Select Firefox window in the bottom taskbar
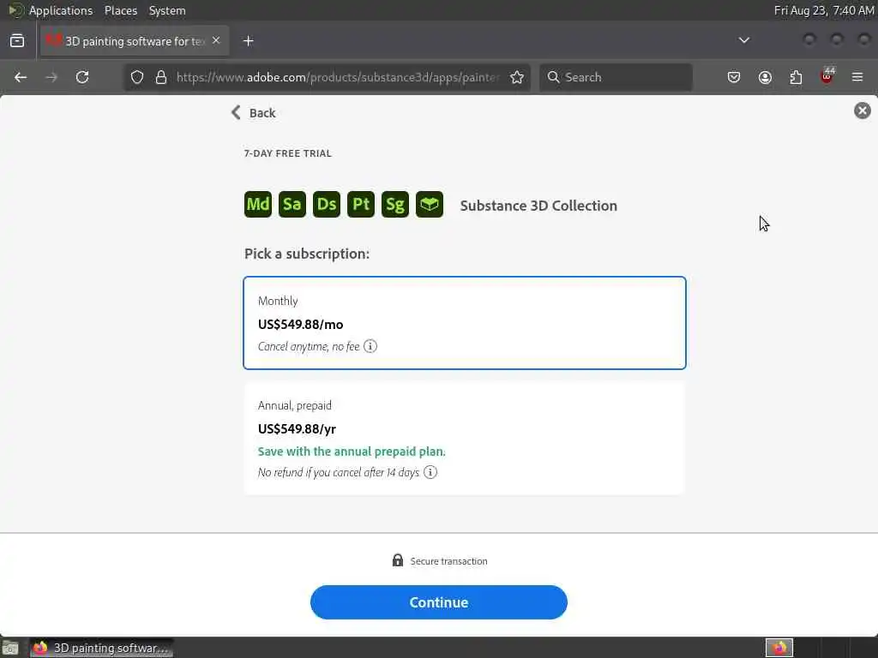Image resolution: width=878 pixels, height=658 pixels. [x=101, y=648]
